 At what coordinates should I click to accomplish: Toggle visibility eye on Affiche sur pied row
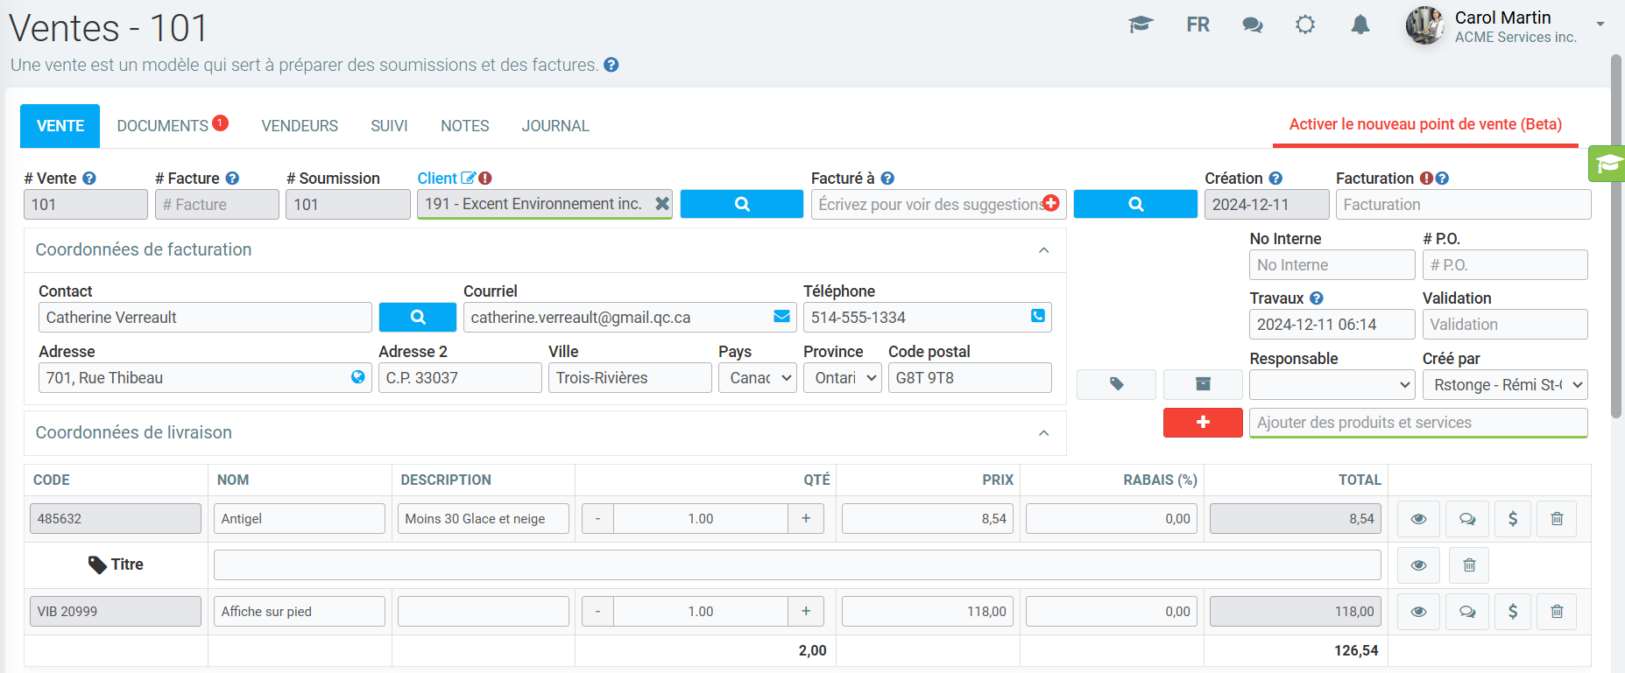(1418, 612)
